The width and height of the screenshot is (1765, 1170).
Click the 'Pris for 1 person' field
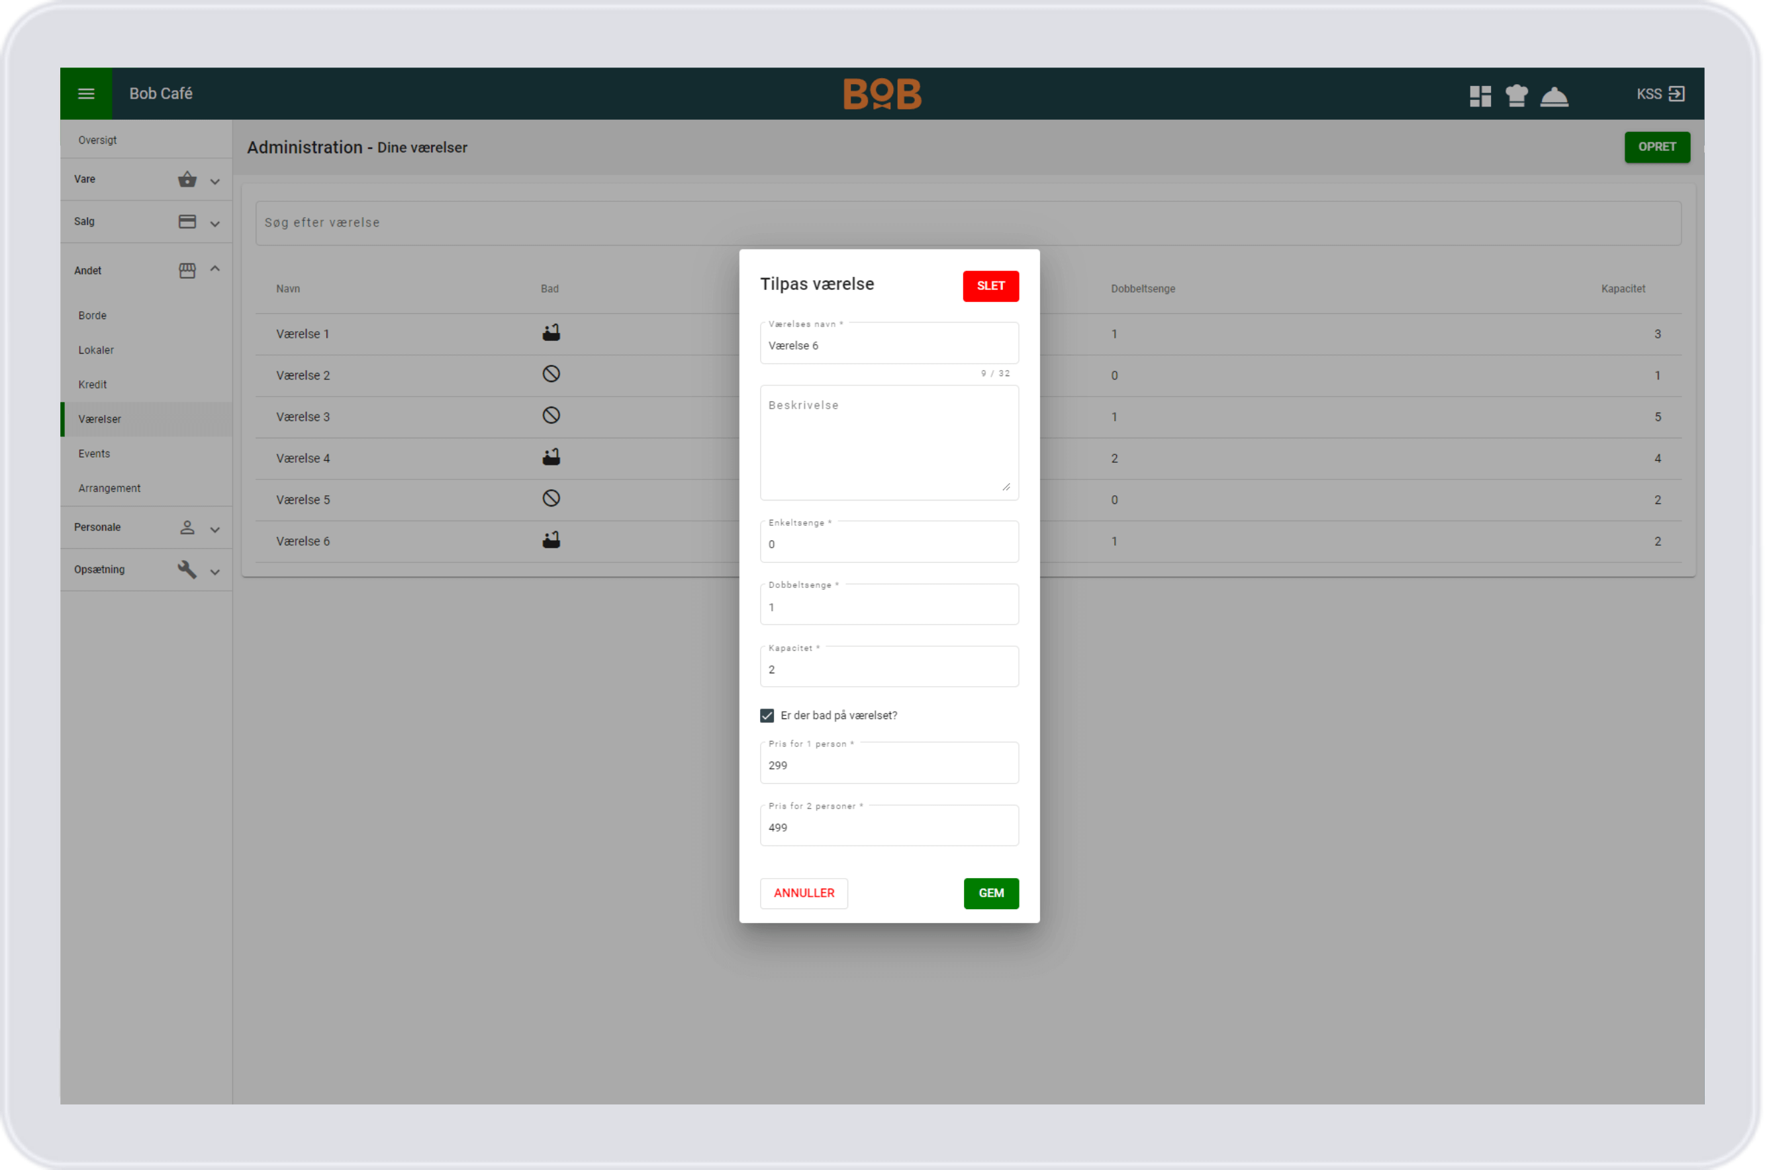[889, 763]
